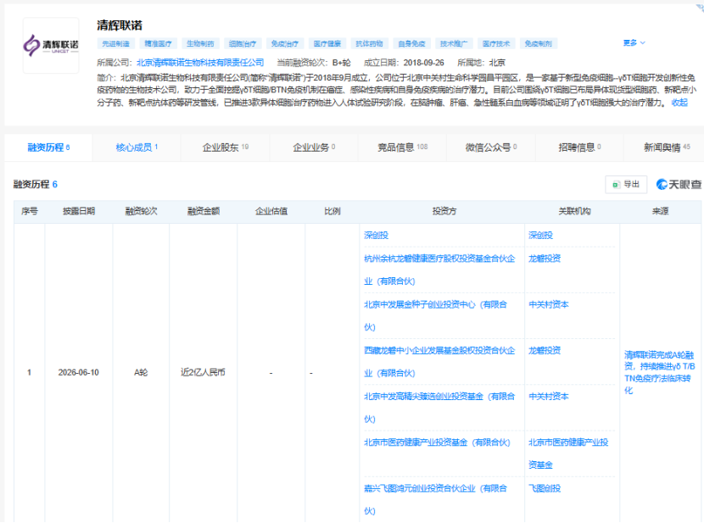Image resolution: width=704 pixels, height=523 pixels.
Task: Open the 企业业务 tab
Action: tap(314, 147)
